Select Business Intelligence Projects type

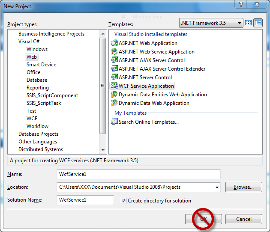(51, 34)
